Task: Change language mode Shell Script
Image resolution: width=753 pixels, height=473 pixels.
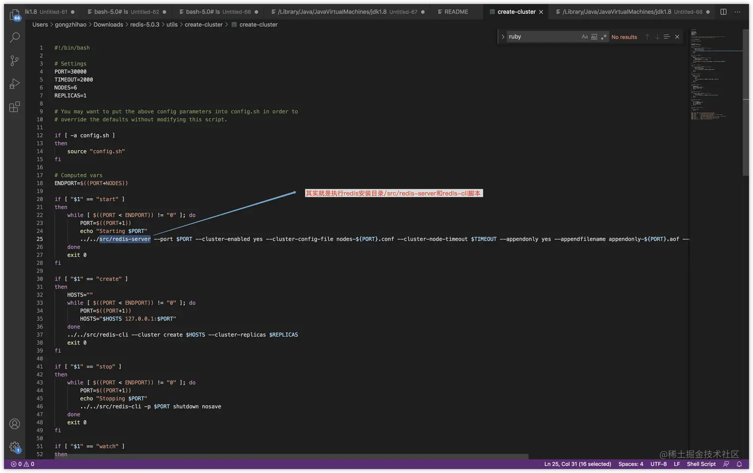Action: pyautogui.click(x=701, y=464)
